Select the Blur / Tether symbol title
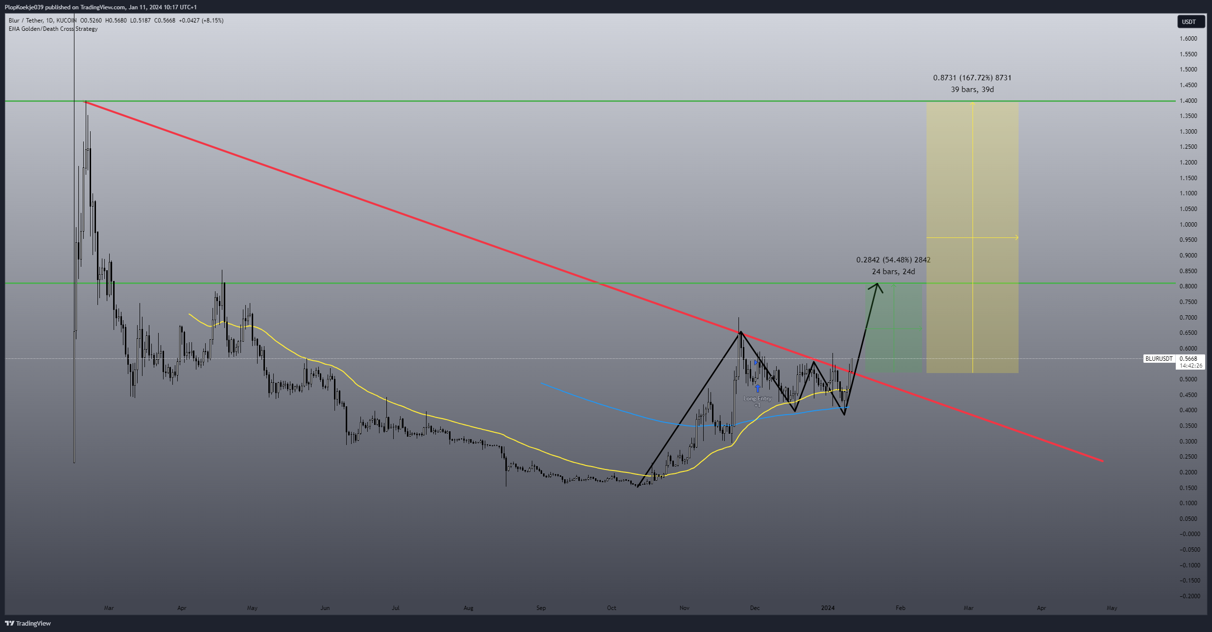This screenshot has width=1212, height=632. coord(26,21)
